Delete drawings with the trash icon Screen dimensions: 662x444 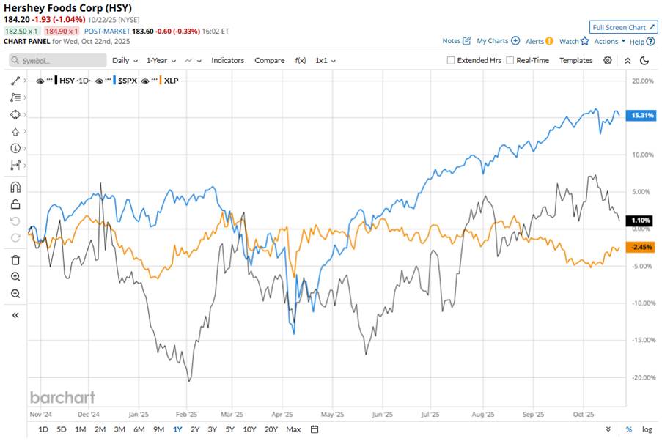[x=15, y=259]
